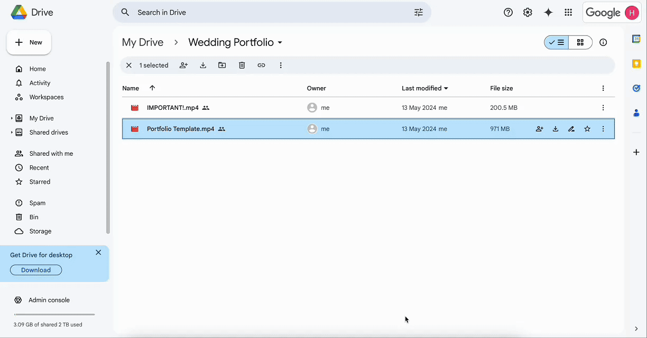Open the Wedding Portfolio folder dropdown

(x=280, y=43)
